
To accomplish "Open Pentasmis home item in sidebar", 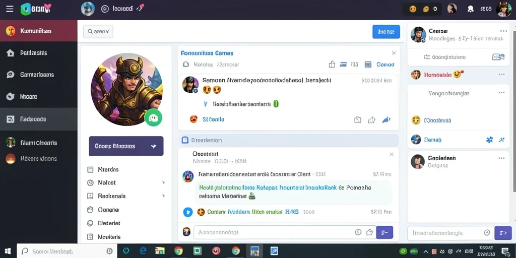I will tap(38, 52).
